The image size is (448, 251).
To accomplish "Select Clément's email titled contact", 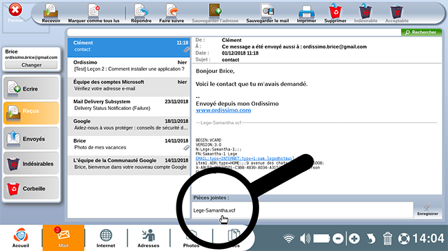I will 129,47.
